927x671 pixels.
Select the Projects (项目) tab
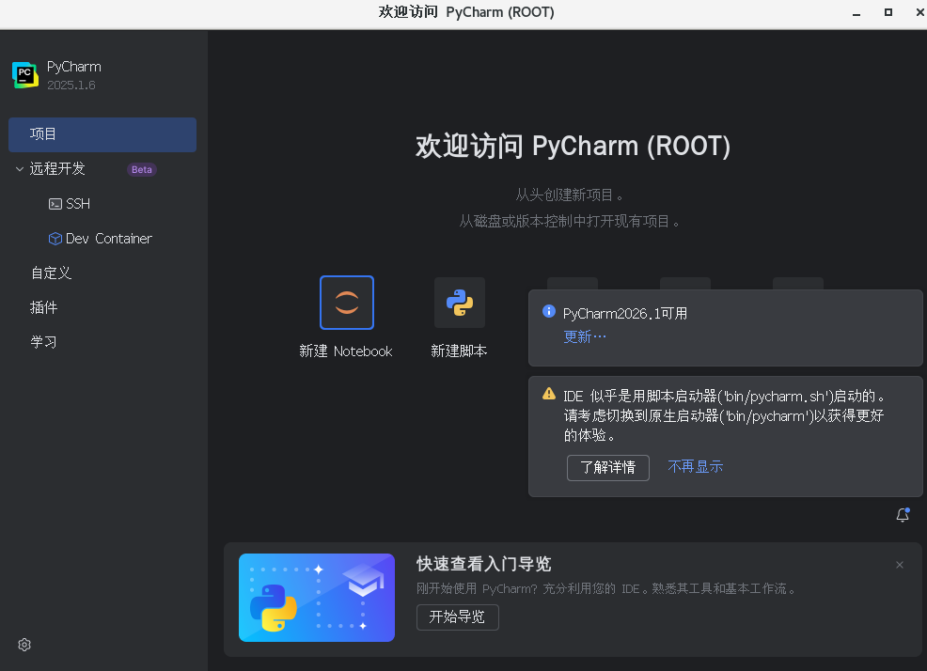(102, 134)
